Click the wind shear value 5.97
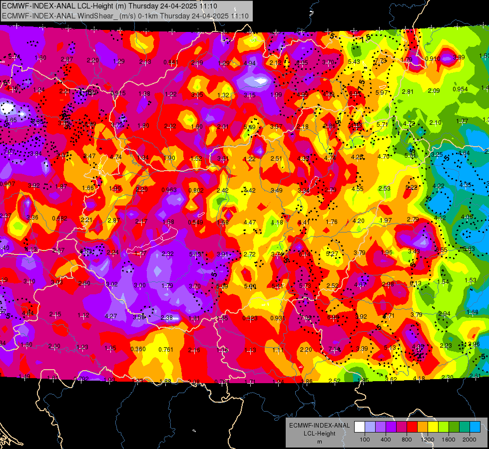Screen dimensions: 489x449 coord(382,92)
